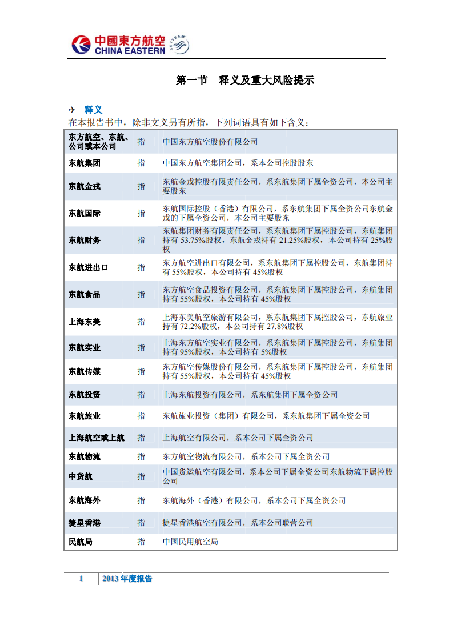Click the term 东方航空、东航、公司或本公司
Image resolution: width=453 pixels, height=641 pixels.
(x=98, y=142)
